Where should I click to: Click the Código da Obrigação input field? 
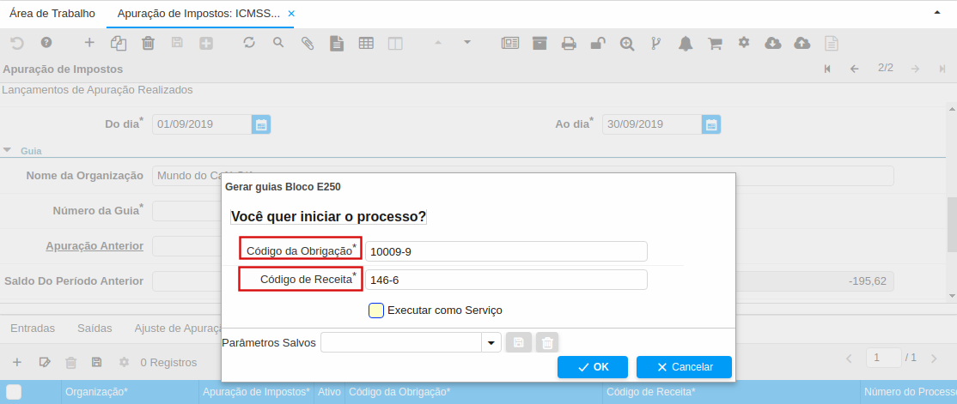coord(506,251)
